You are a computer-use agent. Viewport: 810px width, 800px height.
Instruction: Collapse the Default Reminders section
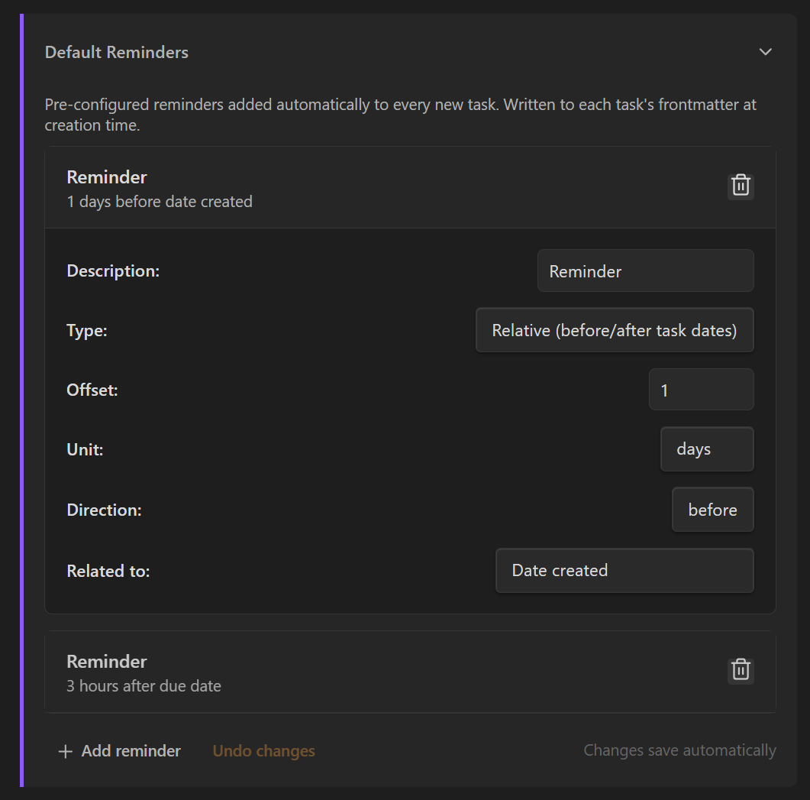coord(765,52)
